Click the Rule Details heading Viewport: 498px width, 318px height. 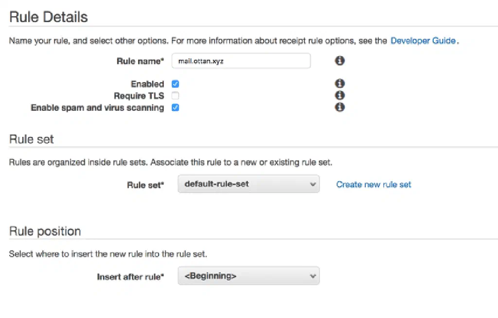point(49,17)
